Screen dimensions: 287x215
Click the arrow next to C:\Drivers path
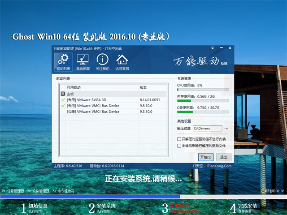tap(226, 129)
